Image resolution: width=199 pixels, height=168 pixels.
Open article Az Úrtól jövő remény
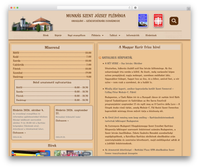coord(139,119)
